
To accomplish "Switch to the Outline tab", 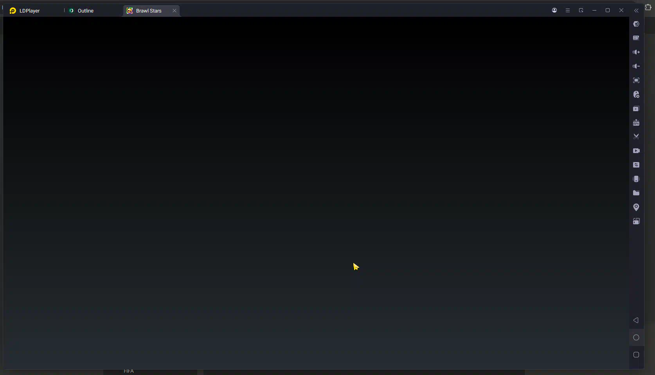I will [x=85, y=11].
